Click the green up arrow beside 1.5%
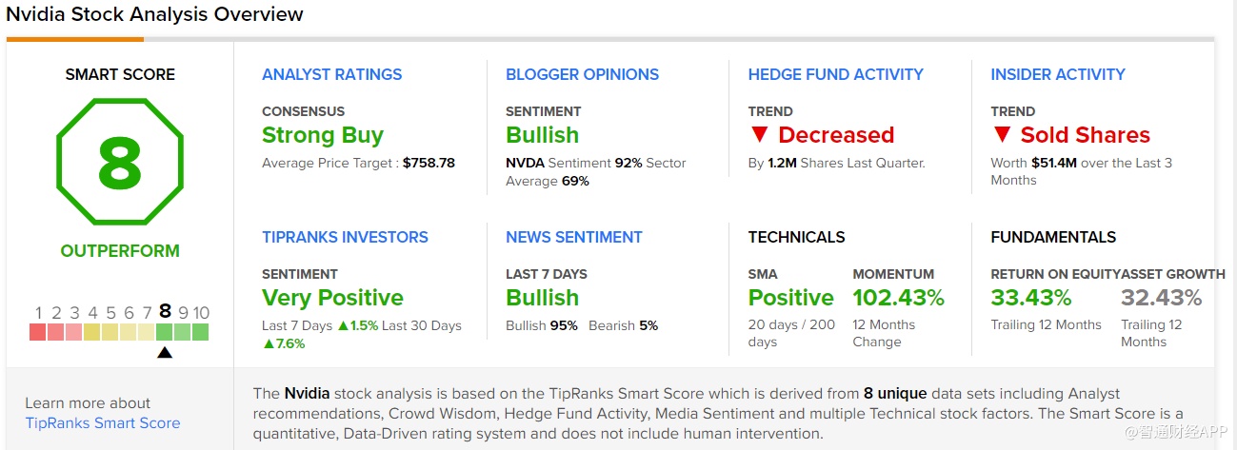The width and height of the screenshot is (1237, 450). pyautogui.click(x=343, y=325)
